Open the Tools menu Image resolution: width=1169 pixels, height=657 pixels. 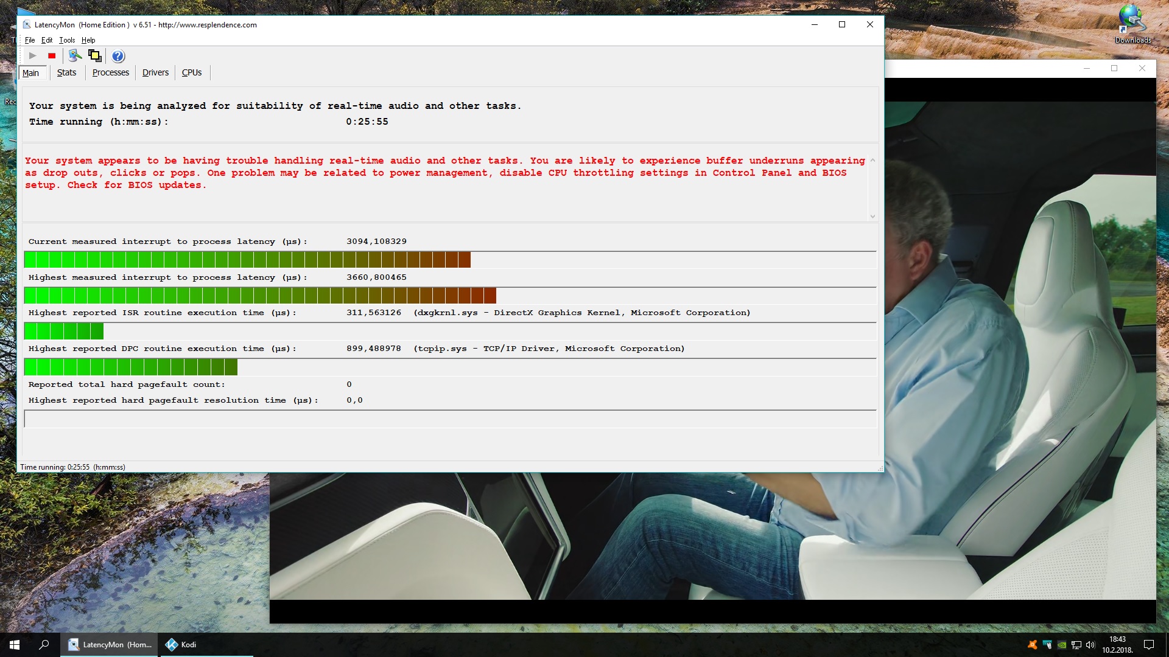[67, 40]
